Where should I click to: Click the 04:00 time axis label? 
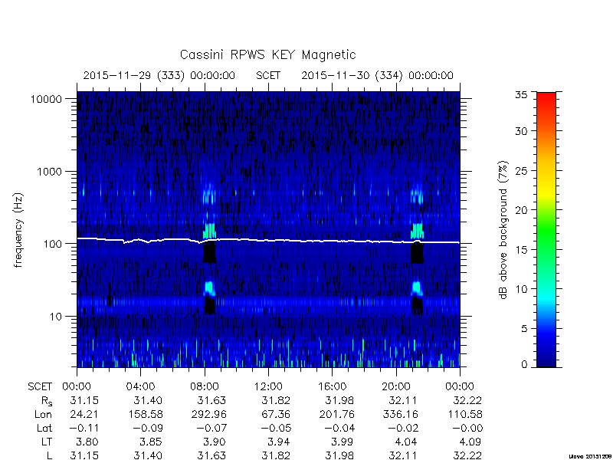pos(140,387)
